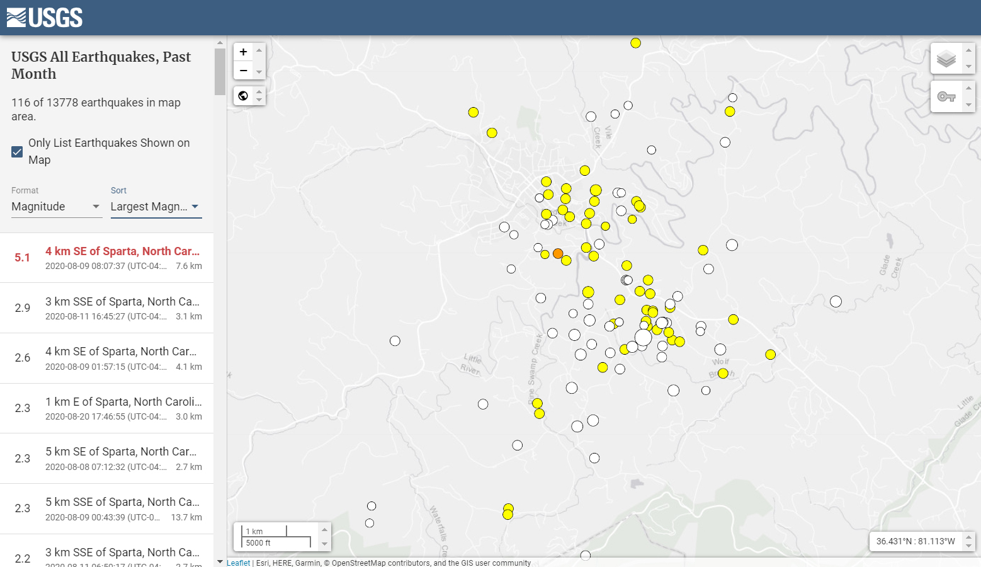Zoom in on the map
The height and width of the screenshot is (567, 981).
click(x=244, y=52)
